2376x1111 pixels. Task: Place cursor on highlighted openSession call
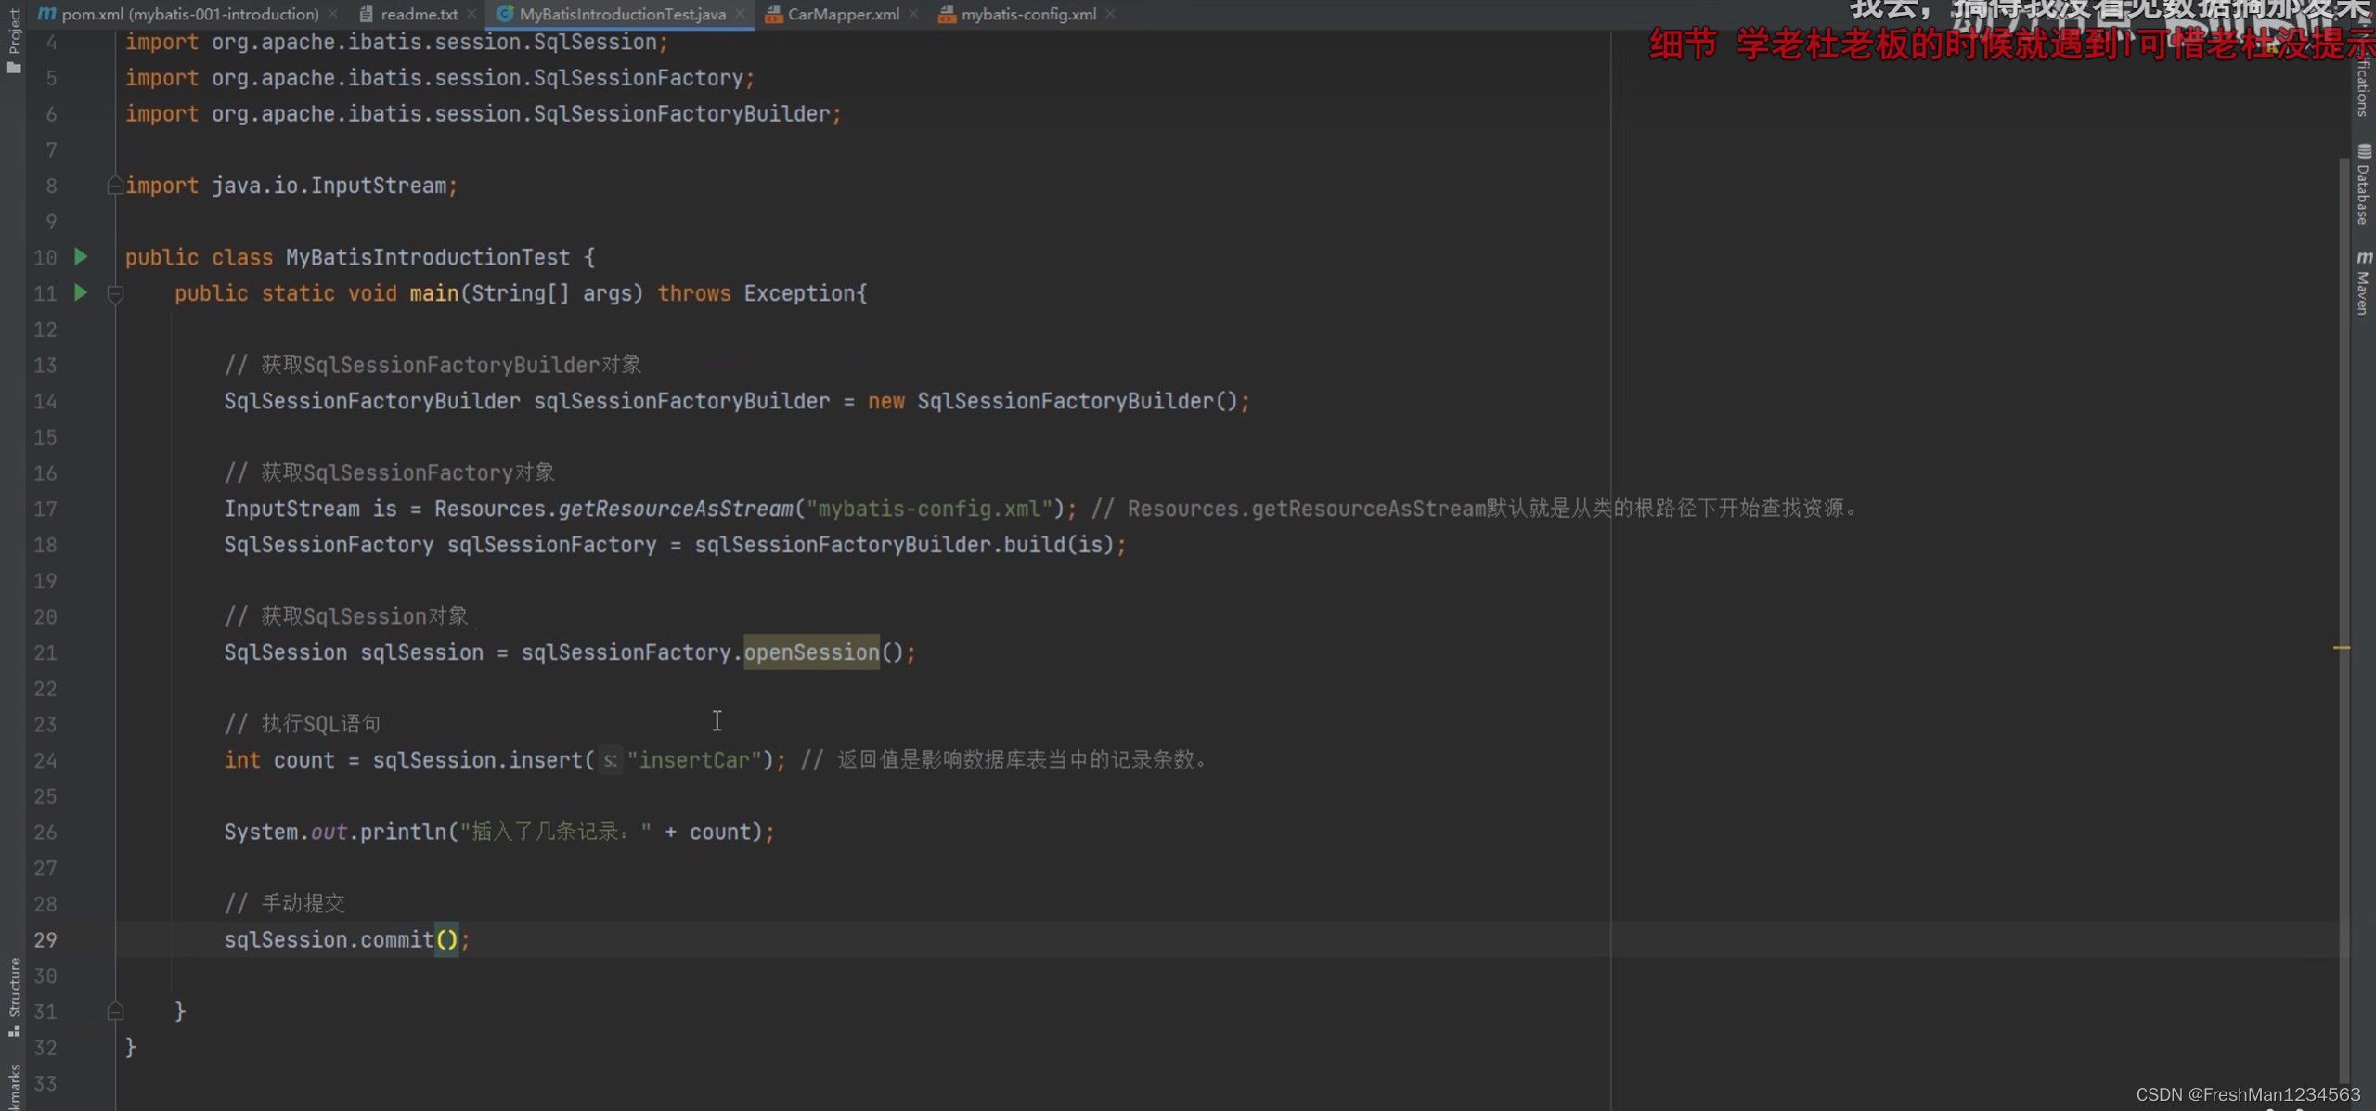tap(810, 652)
